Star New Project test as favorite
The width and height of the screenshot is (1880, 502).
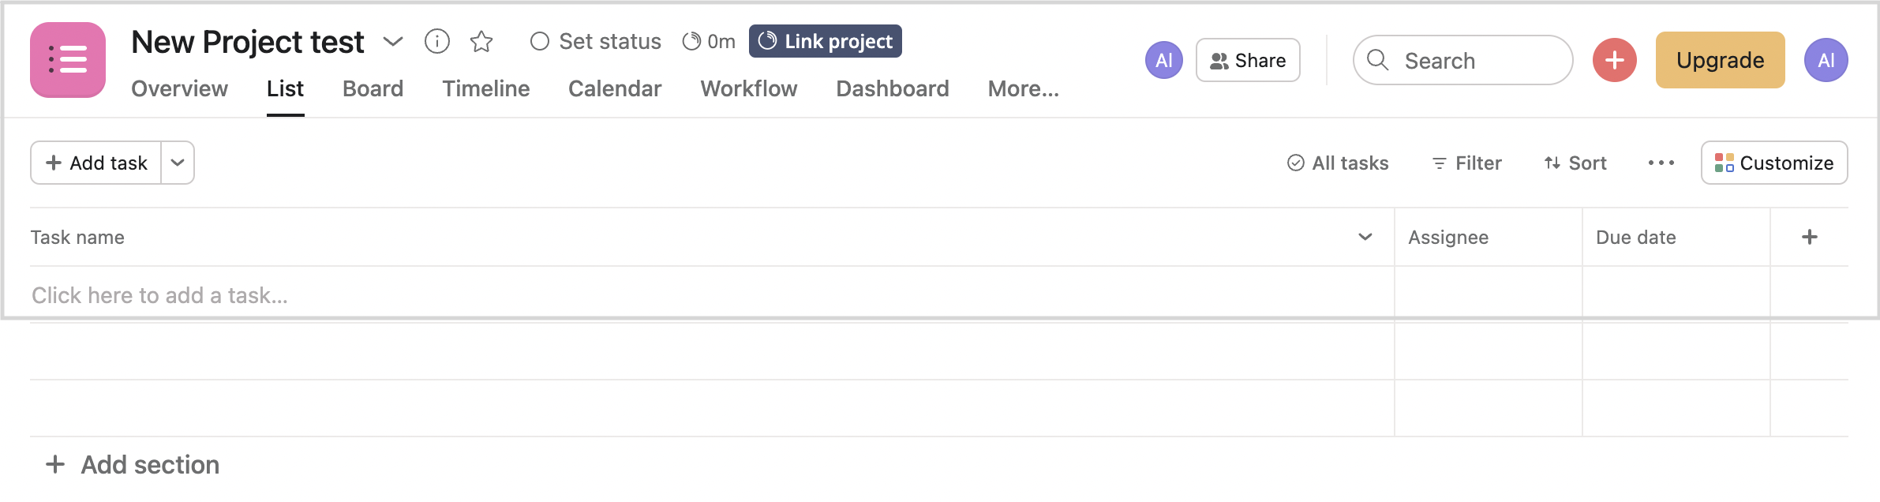481,41
